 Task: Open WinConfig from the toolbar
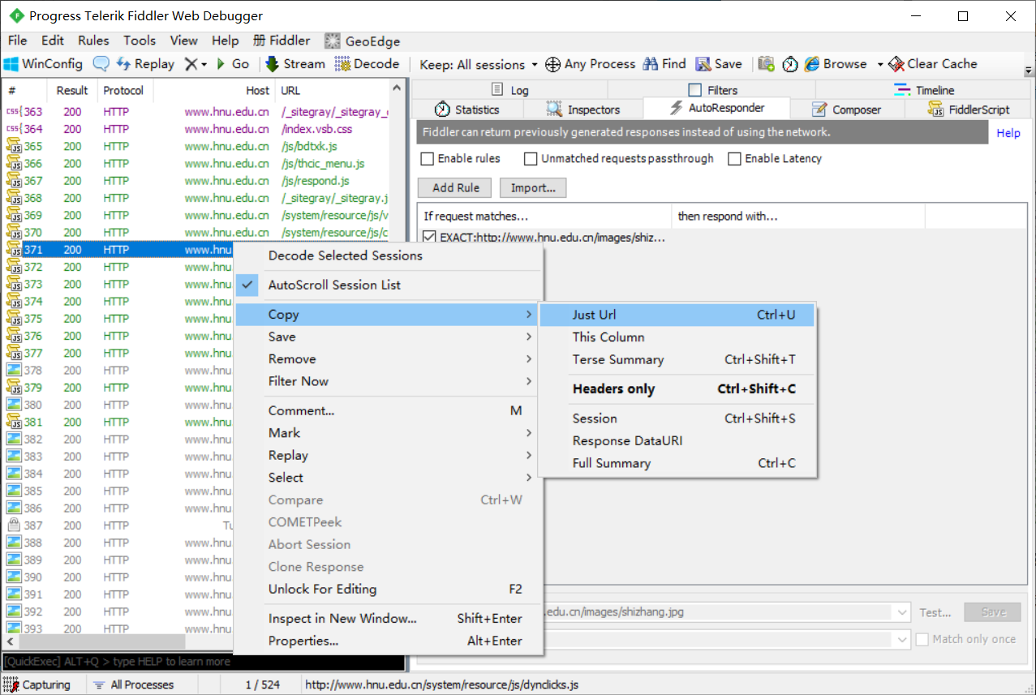pyautogui.click(x=43, y=64)
